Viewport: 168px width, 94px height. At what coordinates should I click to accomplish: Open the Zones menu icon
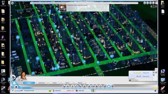(x=68, y=86)
